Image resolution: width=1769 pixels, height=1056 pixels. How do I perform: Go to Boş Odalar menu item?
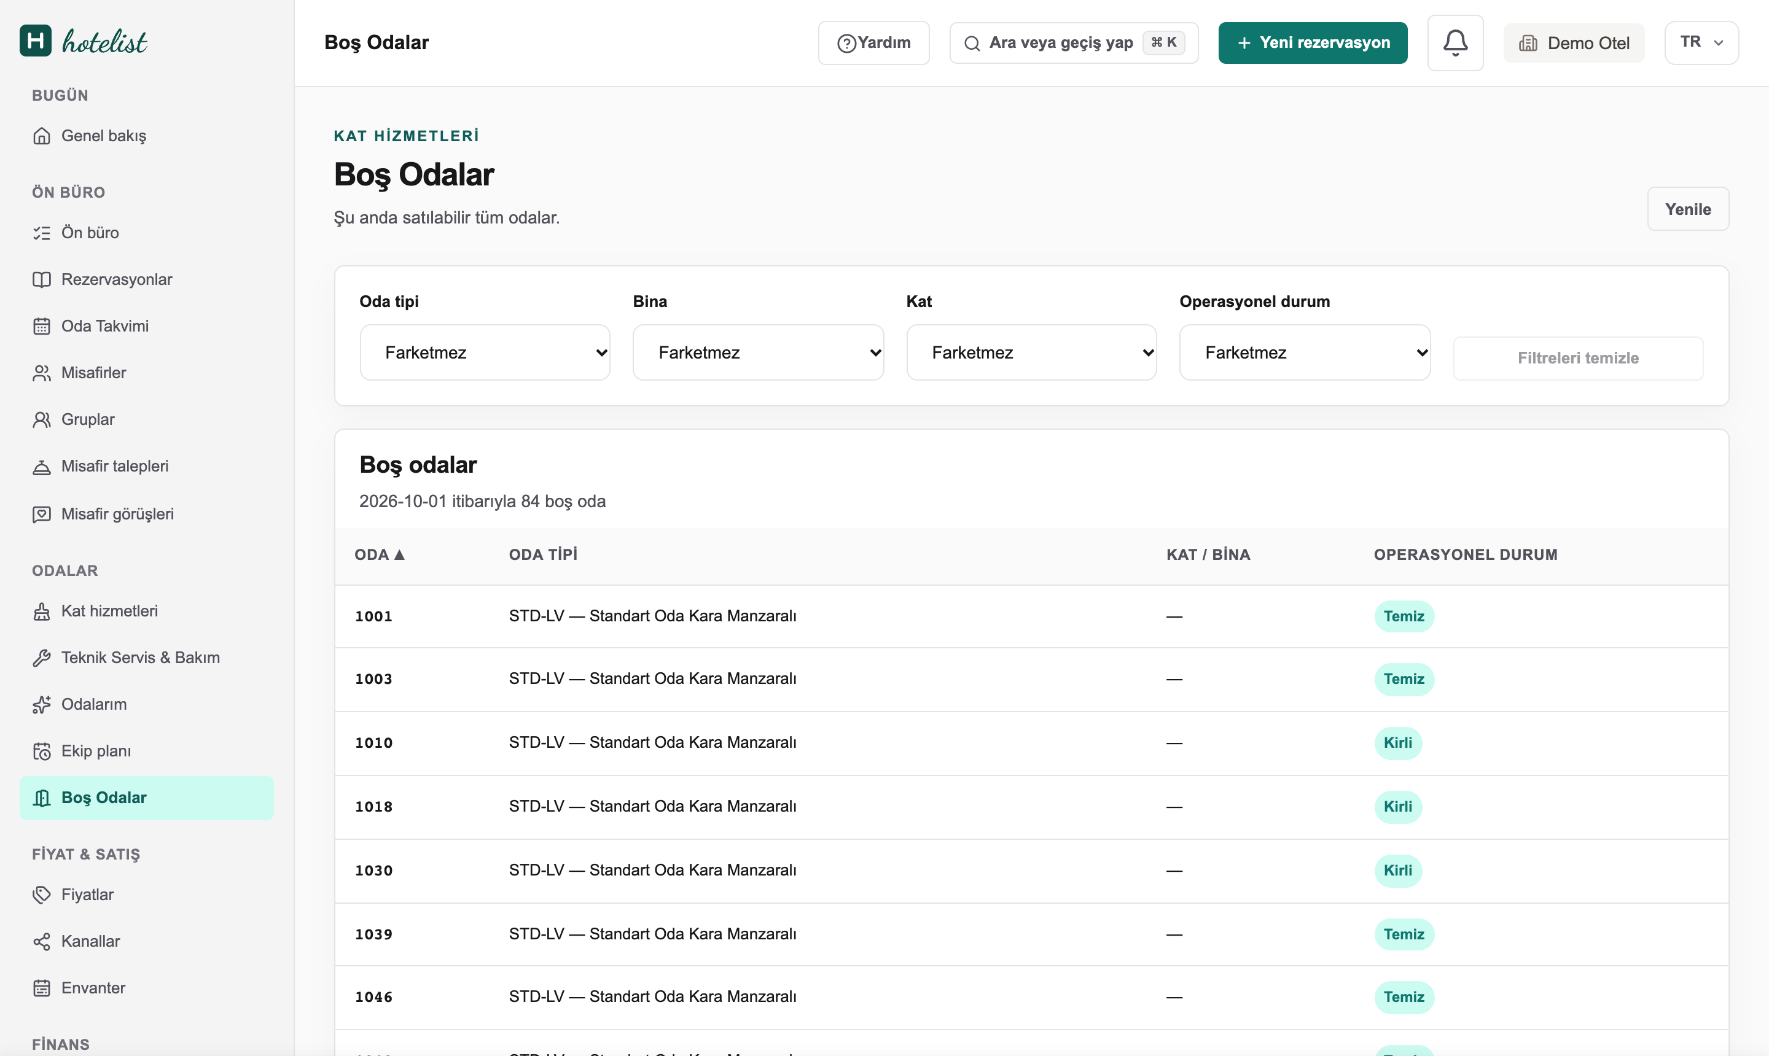147,798
